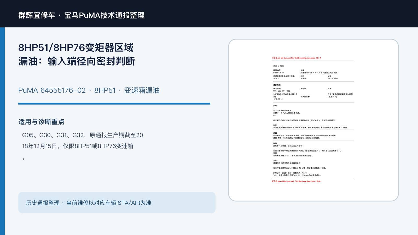418x235 pixels.
Task: Click the text line 18年12月15日，仅限8HP51或8HP76变速箱
Action: [78, 146]
